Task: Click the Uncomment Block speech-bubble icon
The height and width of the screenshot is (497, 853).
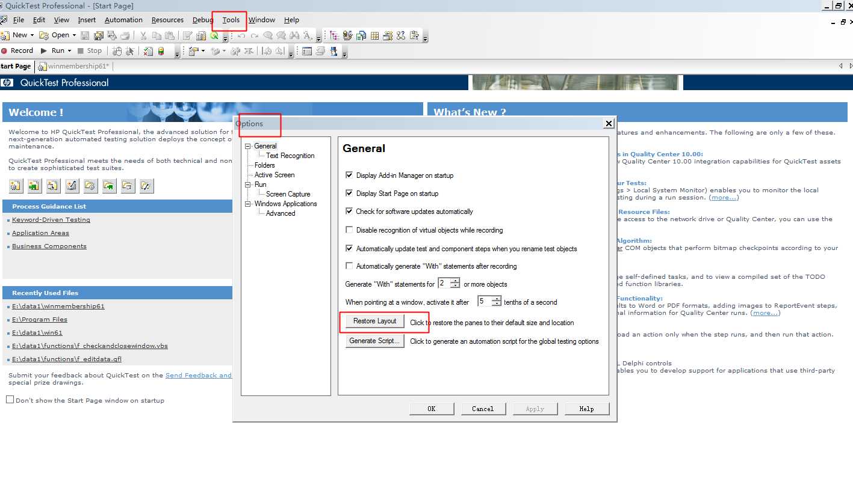Action: [x=280, y=35]
